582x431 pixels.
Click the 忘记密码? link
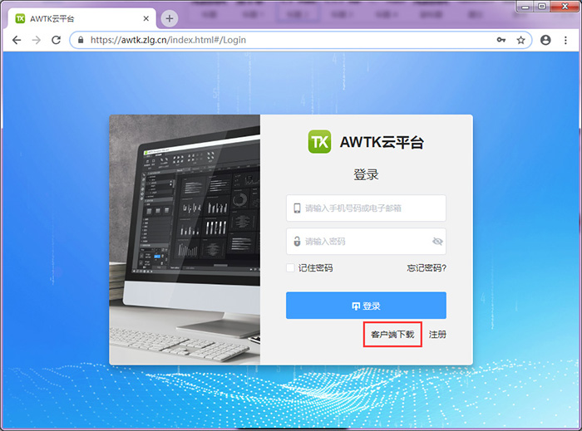point(427,267)
